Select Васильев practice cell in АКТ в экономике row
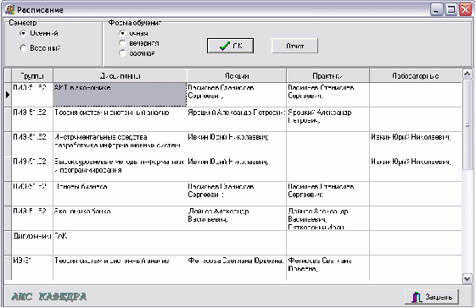476x308 pixels. (328, 95)
